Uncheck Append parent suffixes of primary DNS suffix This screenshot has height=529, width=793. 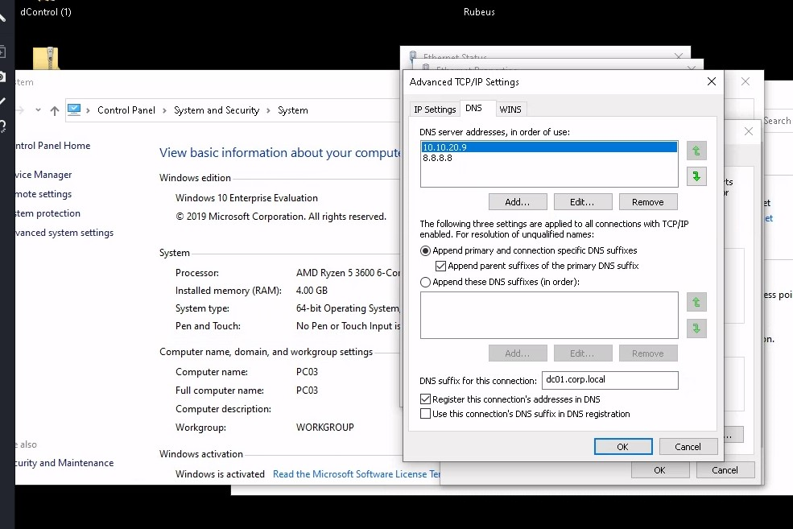[x=440, y=266]
